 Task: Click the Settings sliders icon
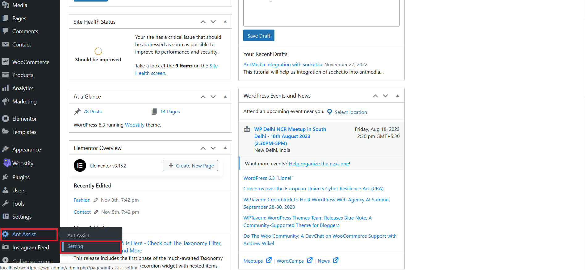[x=5, y=216]
